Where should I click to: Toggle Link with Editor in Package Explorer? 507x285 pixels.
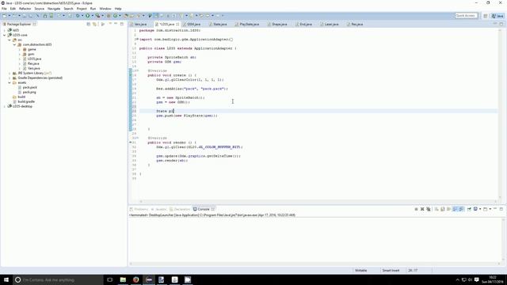coord(94,24)
